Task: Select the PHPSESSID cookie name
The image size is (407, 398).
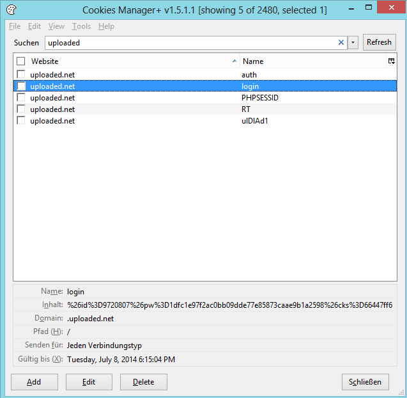Action: 260,98
